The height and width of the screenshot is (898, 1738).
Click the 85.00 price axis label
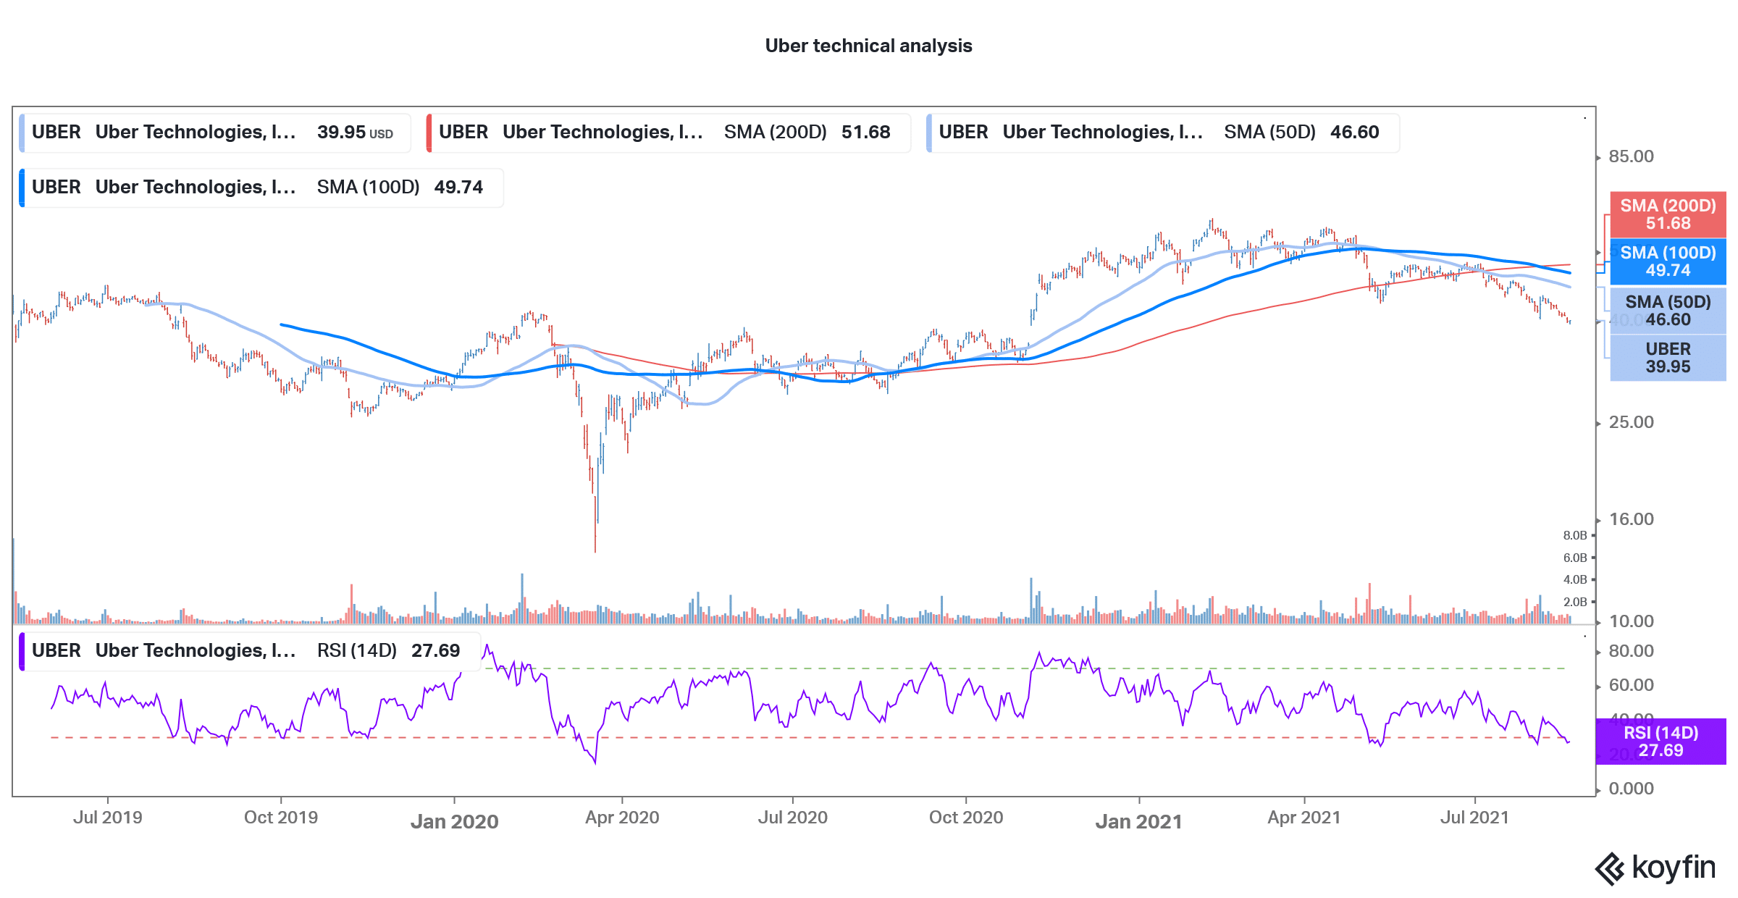[1631, 156]
